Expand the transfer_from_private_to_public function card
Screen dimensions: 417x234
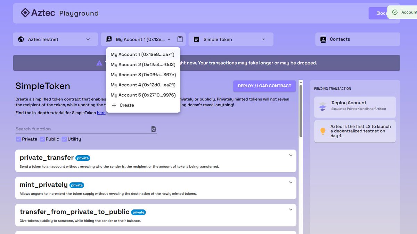pos(291,209)
